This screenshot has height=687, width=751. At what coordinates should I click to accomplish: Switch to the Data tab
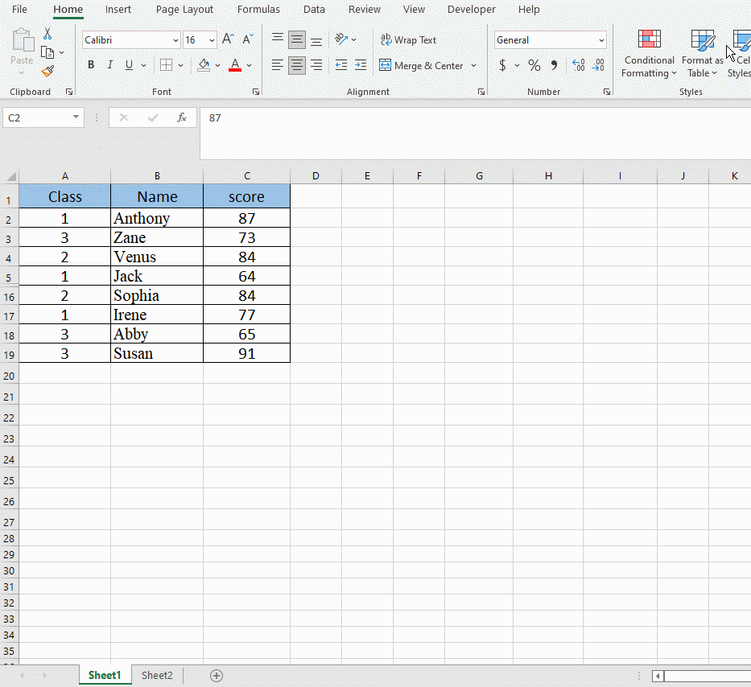pos(314,9)
